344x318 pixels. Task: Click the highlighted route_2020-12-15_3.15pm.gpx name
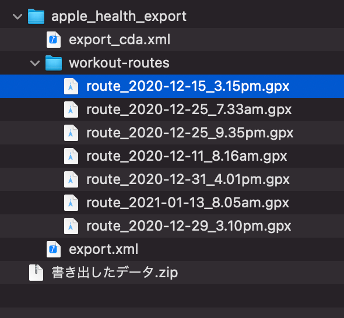point(188,87)
